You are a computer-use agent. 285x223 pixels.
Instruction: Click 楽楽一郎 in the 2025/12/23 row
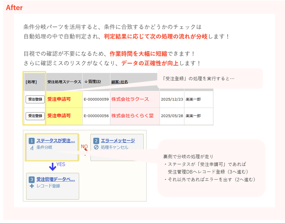point(193,99)
